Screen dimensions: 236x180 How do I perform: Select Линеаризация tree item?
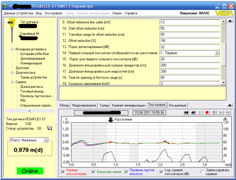pos(31,63)
